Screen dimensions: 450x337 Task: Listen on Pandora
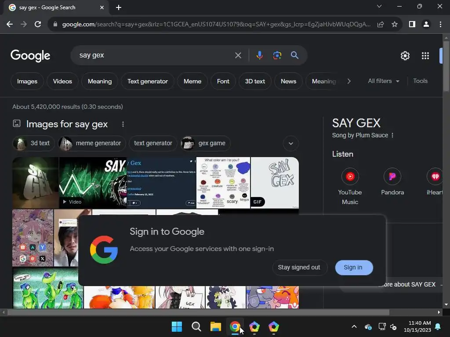pos(392,182)
